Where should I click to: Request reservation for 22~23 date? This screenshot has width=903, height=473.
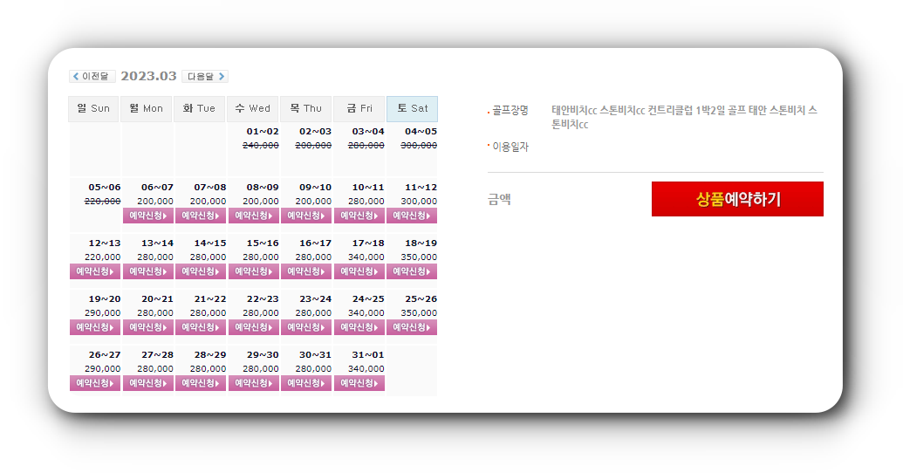pyautogui.click(x=253, y=327)
